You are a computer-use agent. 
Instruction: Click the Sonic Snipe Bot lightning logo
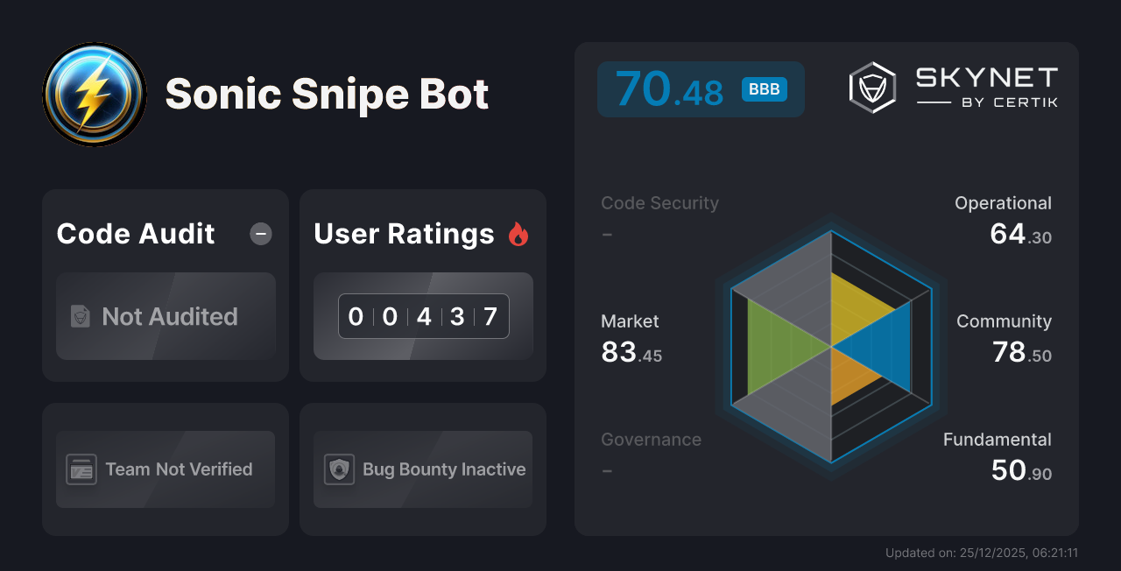[94, 94]
